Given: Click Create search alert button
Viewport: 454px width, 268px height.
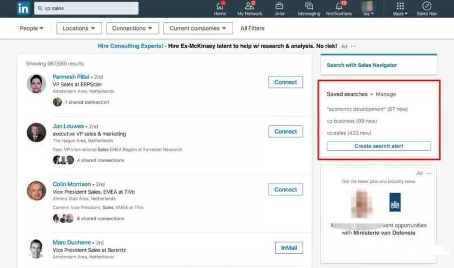Looking at the screenshot, I should click(x=379, y=146).
